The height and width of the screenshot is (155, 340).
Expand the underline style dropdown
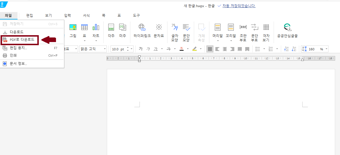point(162,49)
